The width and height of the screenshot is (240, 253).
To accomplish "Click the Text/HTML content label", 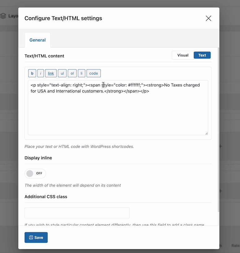I will (x=44, y=56).
